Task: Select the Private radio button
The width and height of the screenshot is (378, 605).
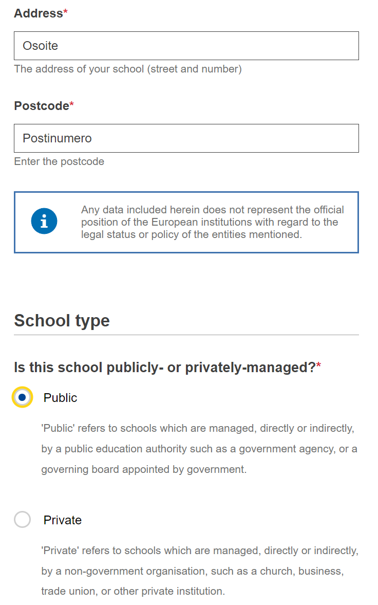Action: pyautogui.click(x=23, y=519)
